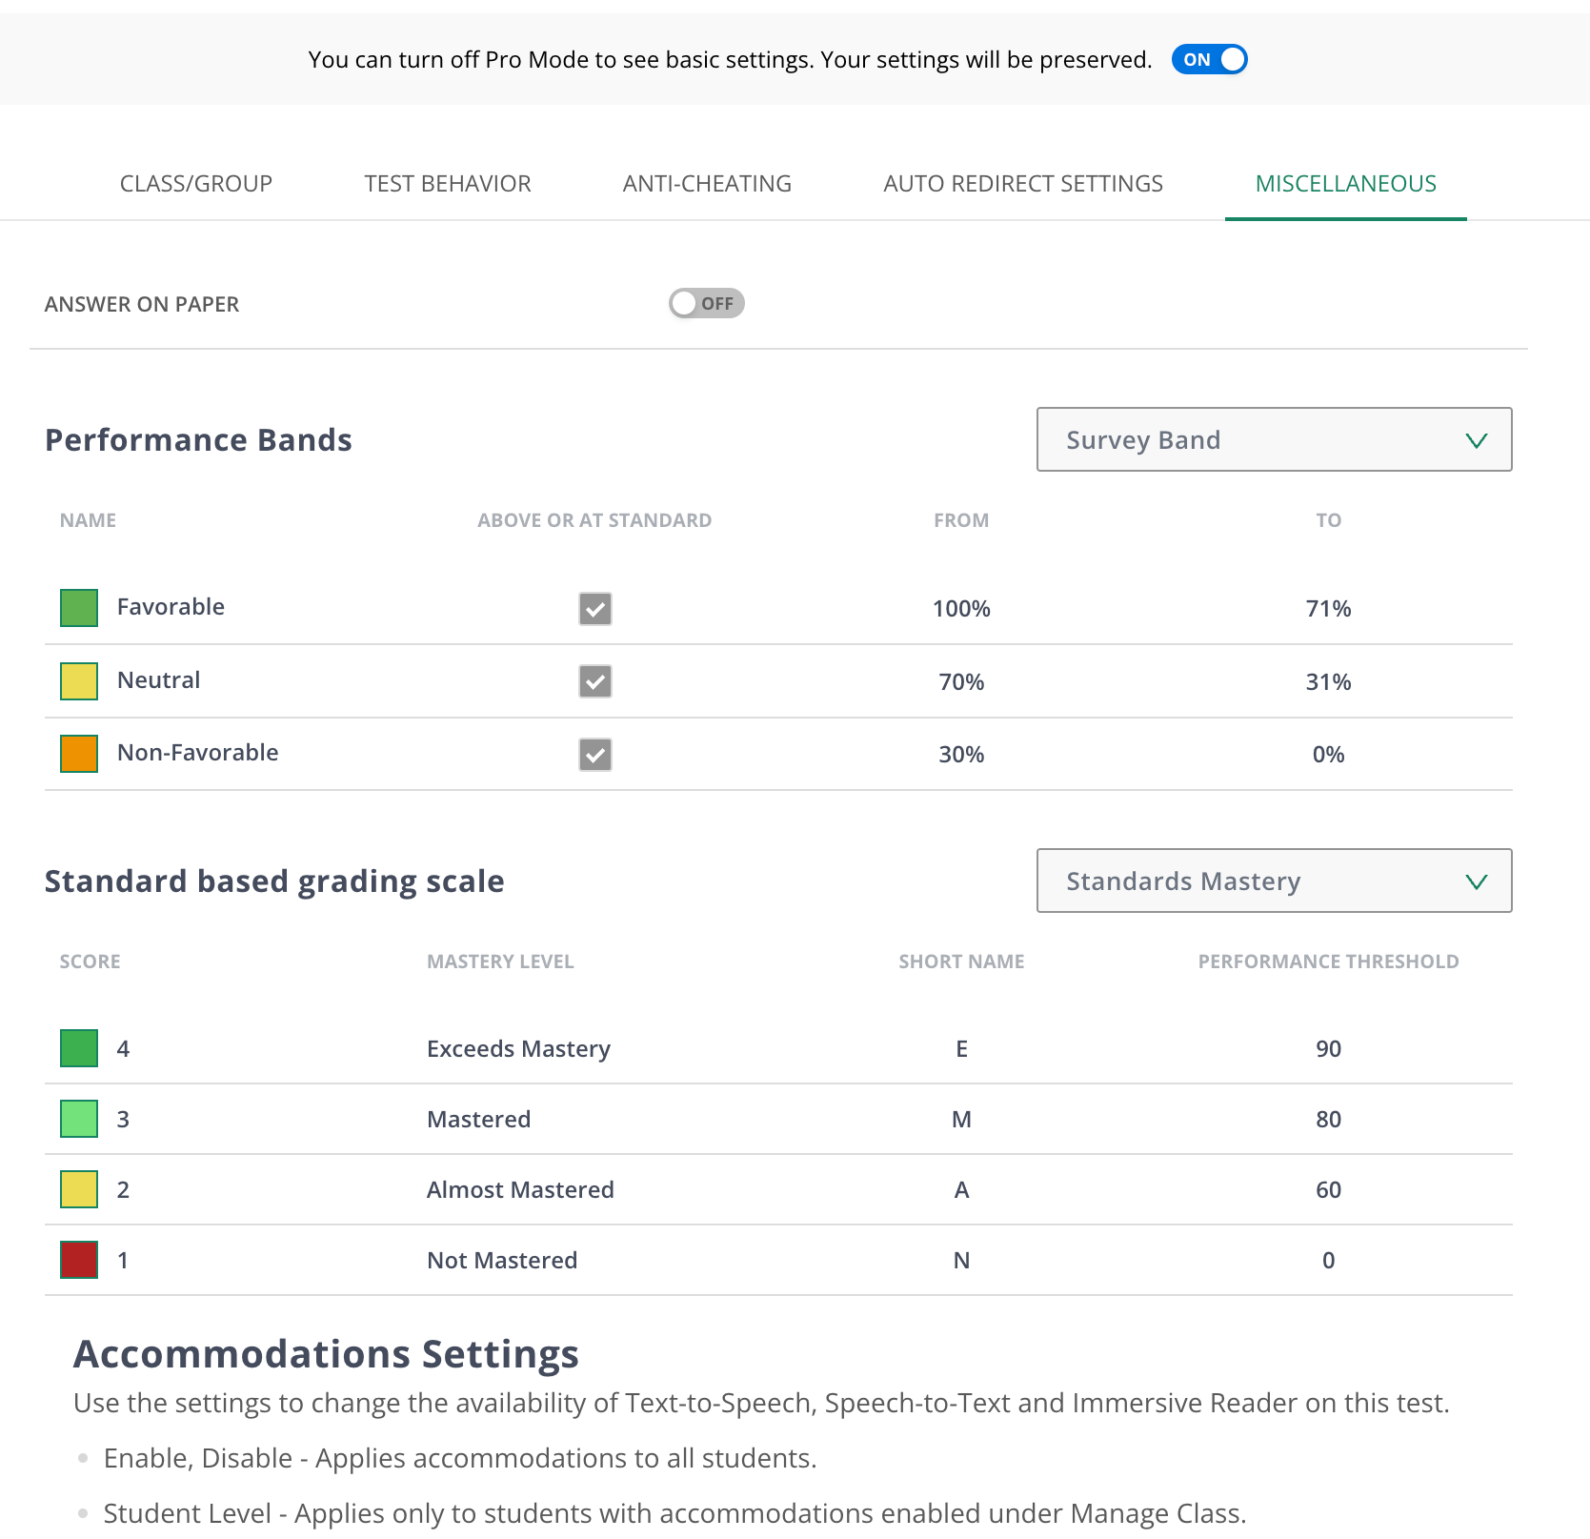This screenshot has width=1590, height=1539.
Task: Go to the Anti-Cheating tab
Action: tap(707, 183)
